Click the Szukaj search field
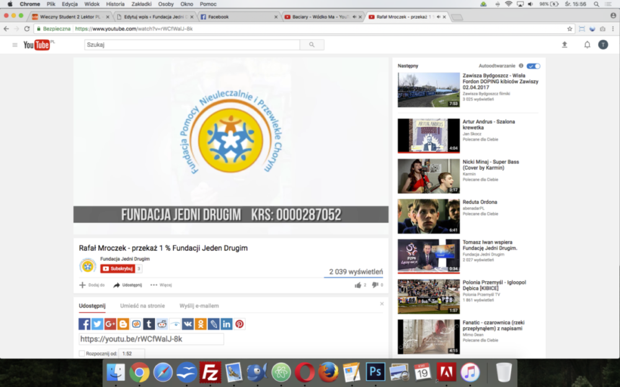620x387 pixels. (192, 45)
